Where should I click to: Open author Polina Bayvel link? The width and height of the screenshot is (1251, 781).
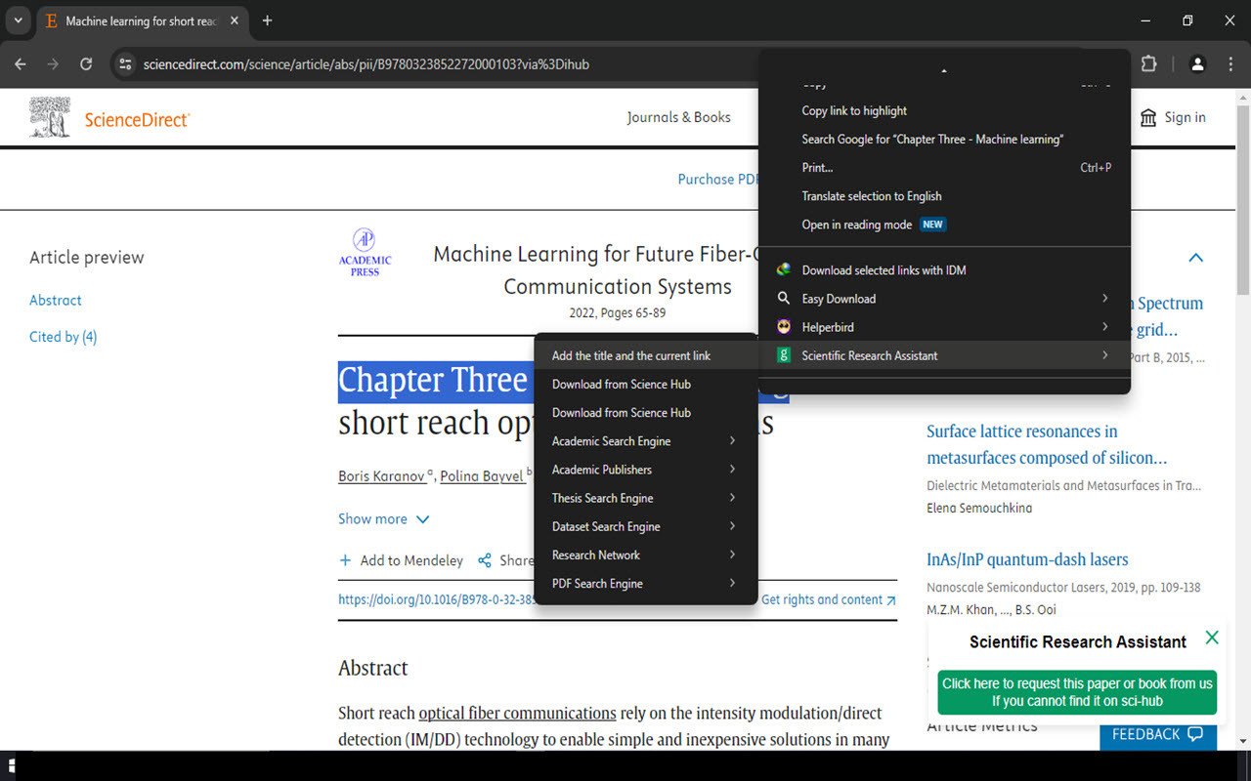click(482, 476)
